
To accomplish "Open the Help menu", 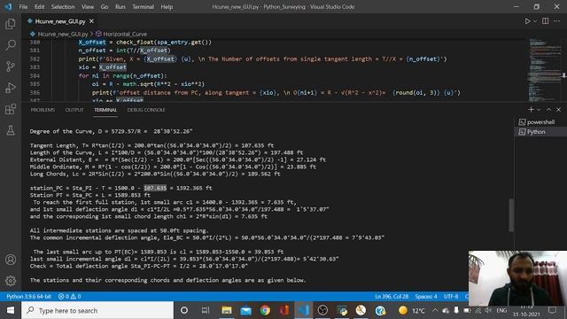I will click(167, 7).
